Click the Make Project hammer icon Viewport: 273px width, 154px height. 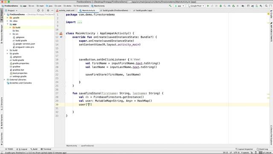[x=170, y=6]
